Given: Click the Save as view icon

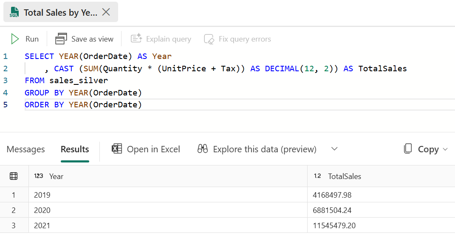Looking at the screenshot, I should [x=61, y=39].
